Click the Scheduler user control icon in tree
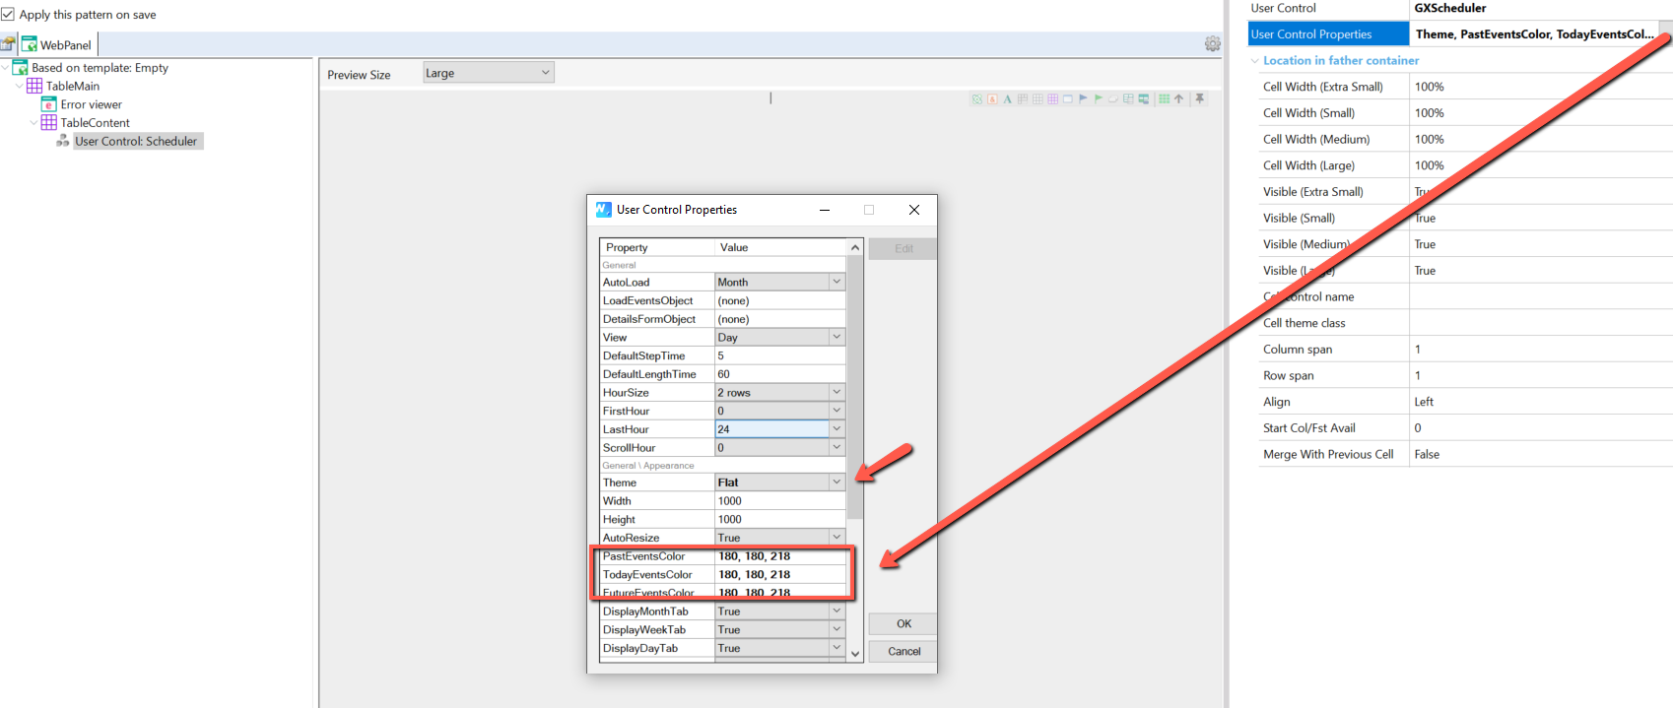Viewport: 1673px width, 708px height. (63, 141)
